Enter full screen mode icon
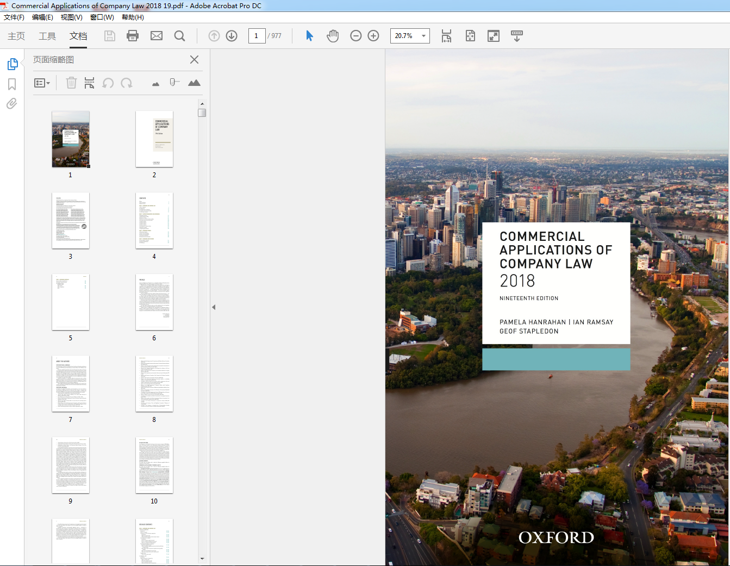730x566 pixels. pos(494,36)
